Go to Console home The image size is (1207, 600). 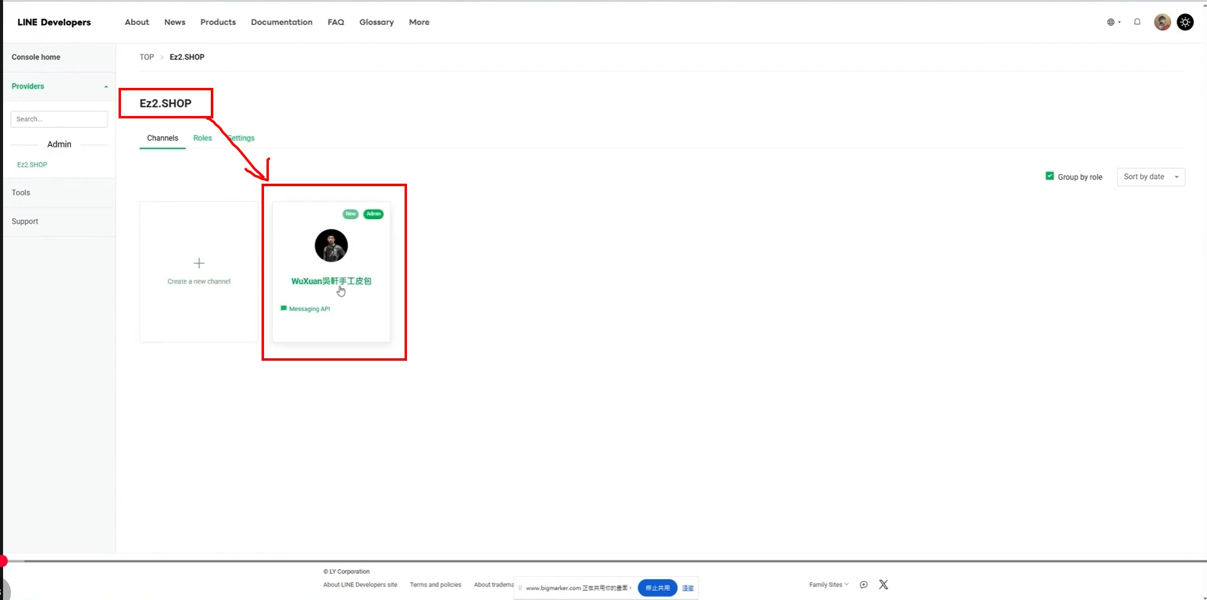[36, 57]
